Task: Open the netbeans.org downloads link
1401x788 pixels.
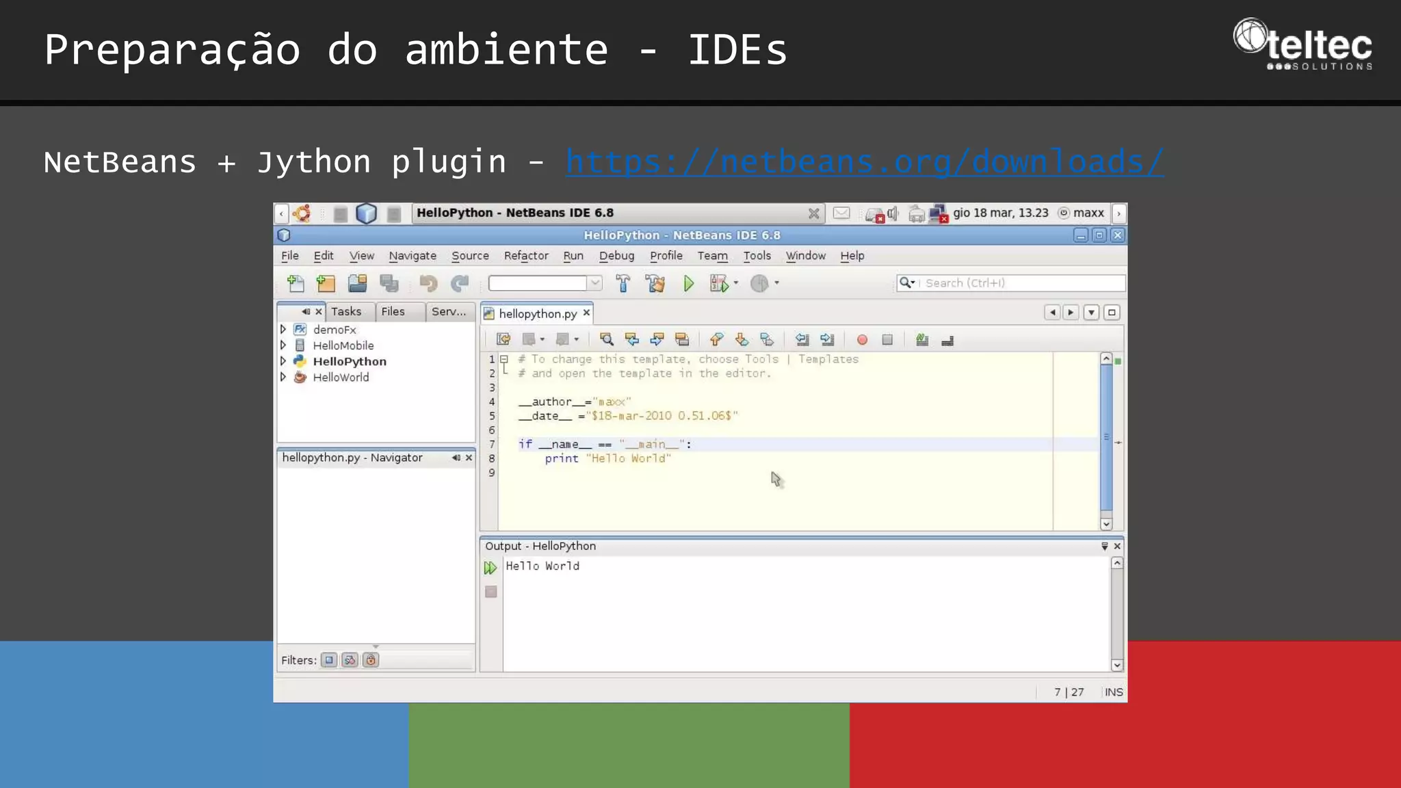Action: 864,162
